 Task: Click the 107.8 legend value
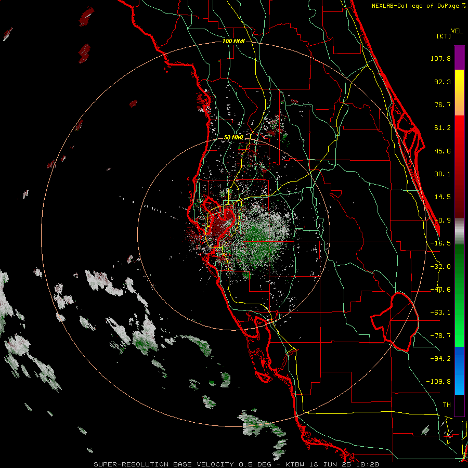tap(440, 58)
